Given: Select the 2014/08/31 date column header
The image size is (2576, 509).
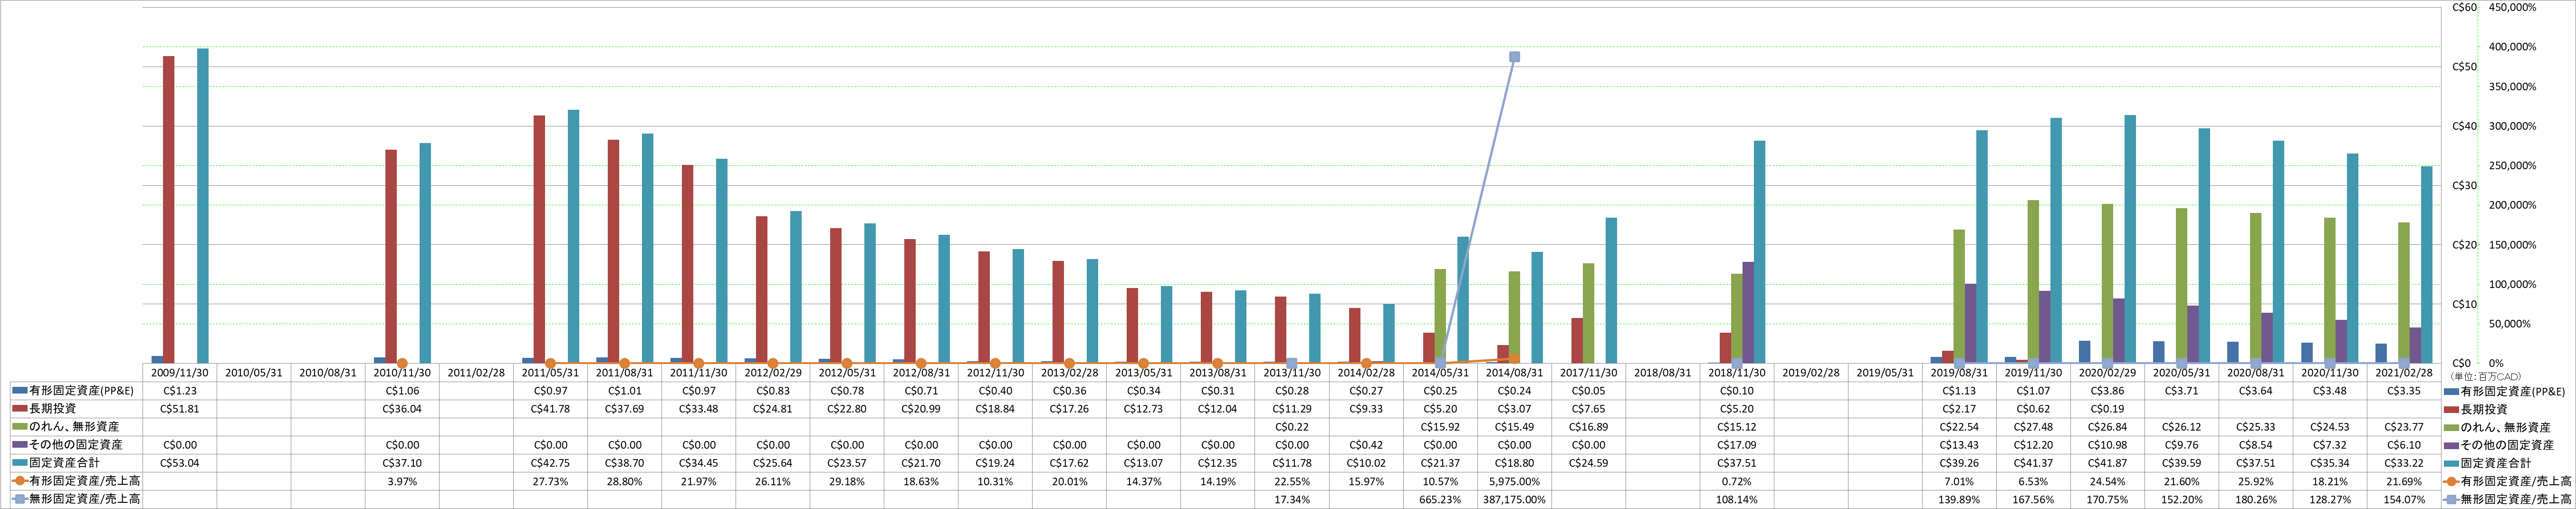Looking at the screenshot, I should [x=1514, y=373].
